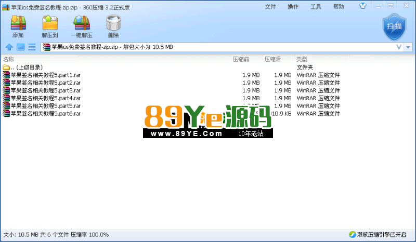This screenshot has width=416, height=242.
Task: Select 苹果签名相关教程5.part5.rar file name
Action: tap(46, 106)
